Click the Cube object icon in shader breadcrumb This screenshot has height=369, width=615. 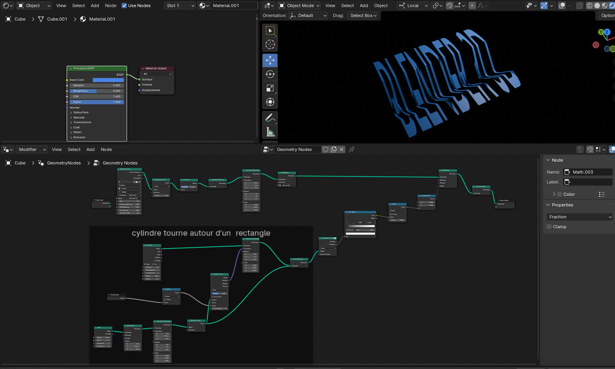(x=8, y=19)
